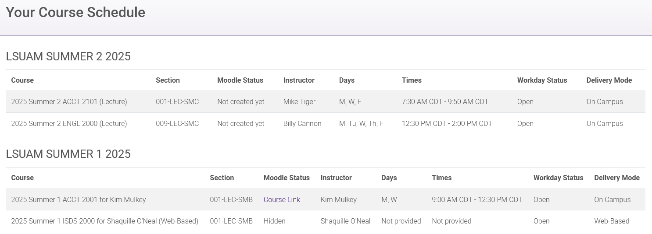Image resolution: width=652 pixels, height=234 pixels.
Task: Select the LSUAM SUMMER 2 2025 heading
Action: click(x=68, y=56)
